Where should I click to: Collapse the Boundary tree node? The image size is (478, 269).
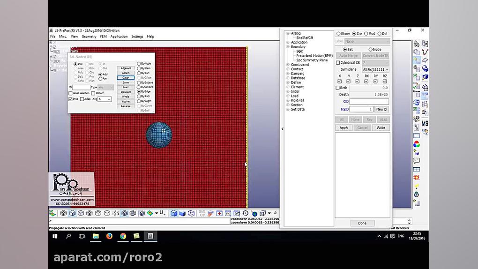click(288, 47)
